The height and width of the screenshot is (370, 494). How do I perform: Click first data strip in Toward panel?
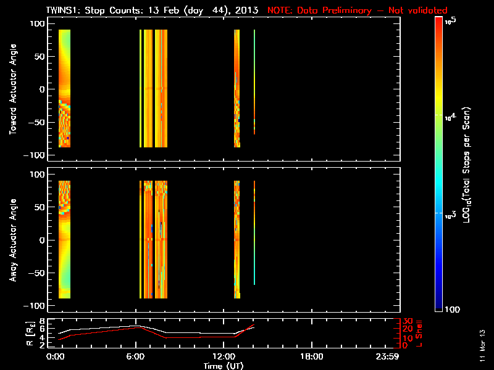(64, 88)
